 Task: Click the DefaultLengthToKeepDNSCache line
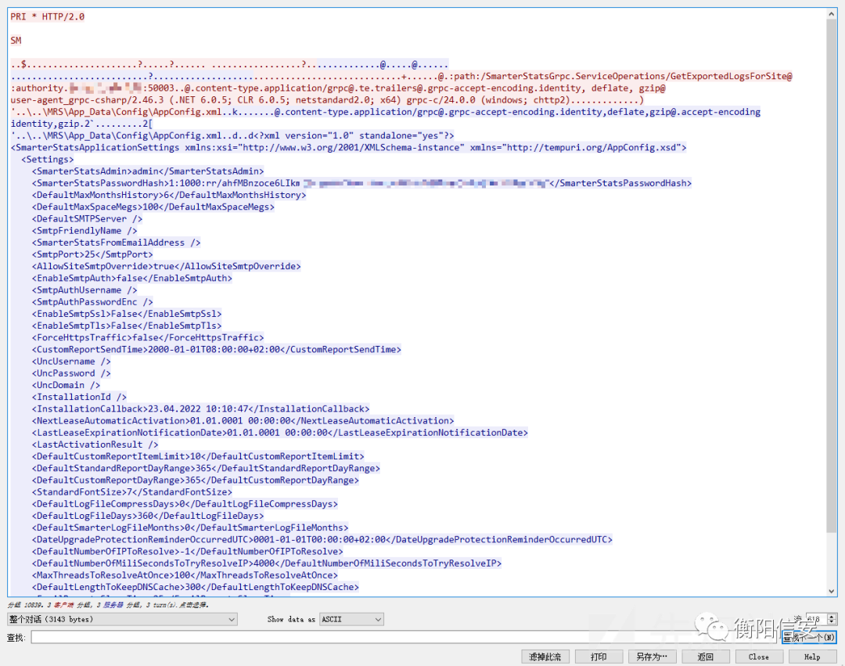click(x=195, y=586)
